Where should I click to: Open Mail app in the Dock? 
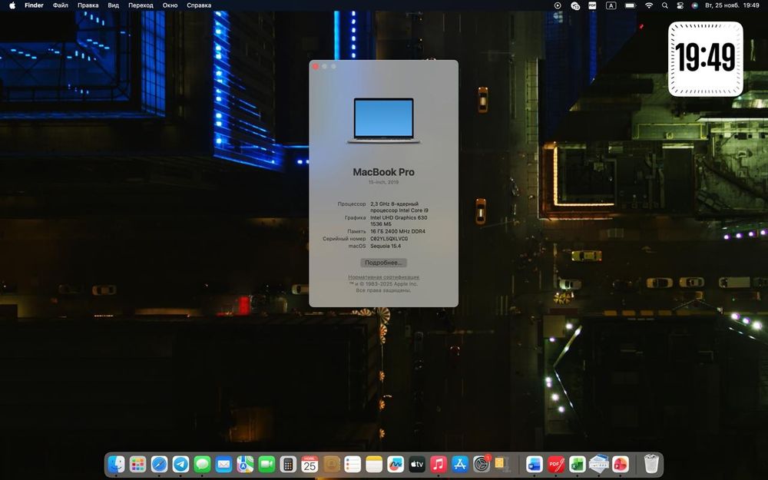pos(223,464)
